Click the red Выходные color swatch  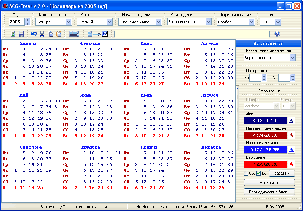(265, 164)
